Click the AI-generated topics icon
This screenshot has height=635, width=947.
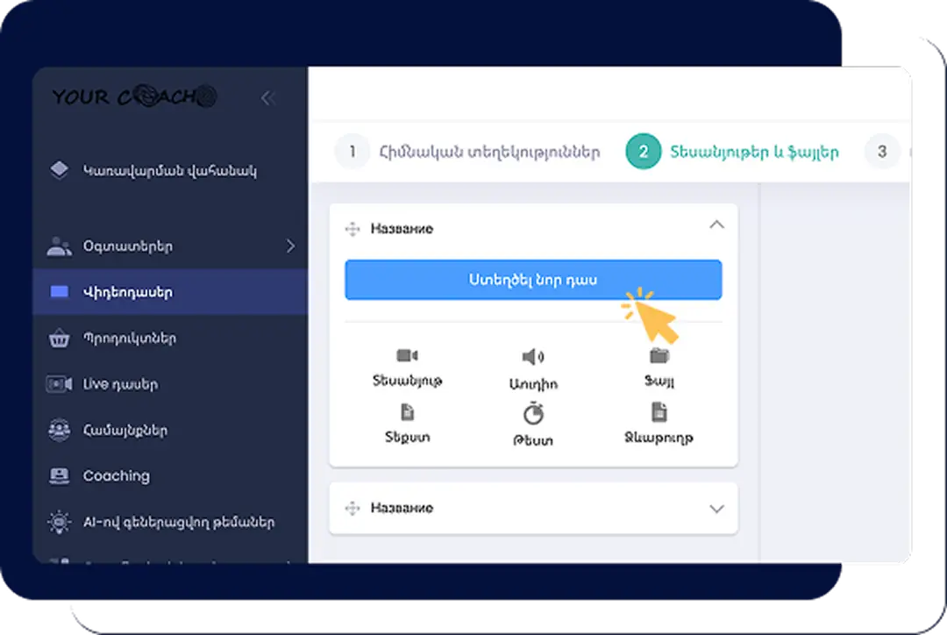point(60,521)
